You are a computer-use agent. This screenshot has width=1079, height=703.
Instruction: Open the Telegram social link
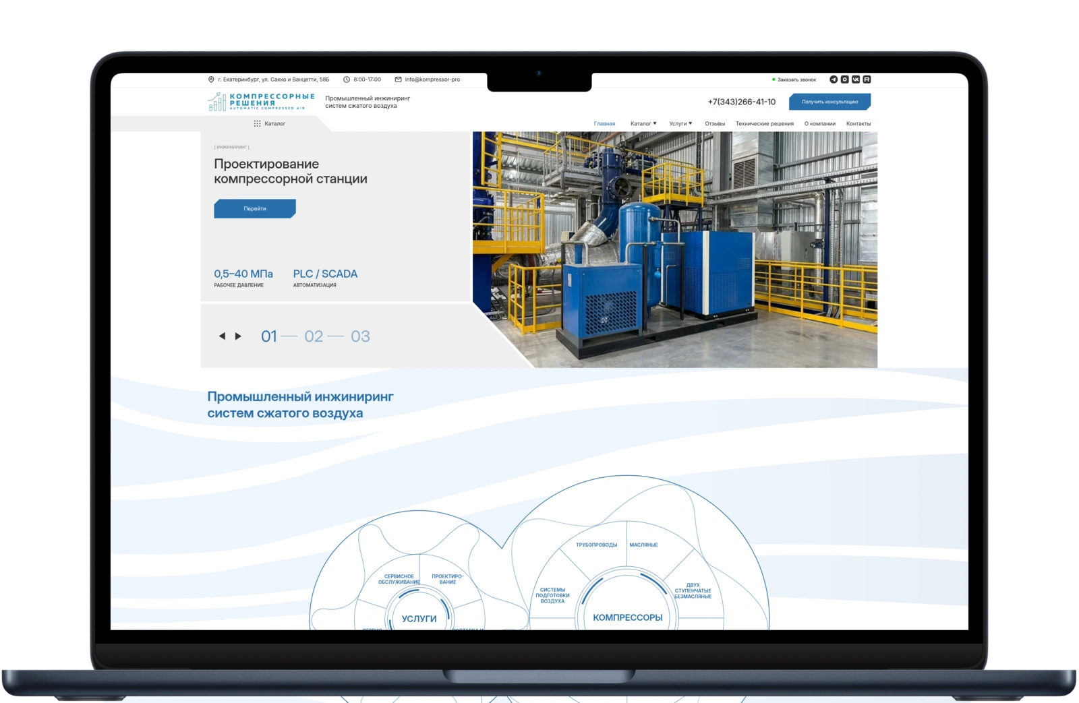(x=834, y=80)
